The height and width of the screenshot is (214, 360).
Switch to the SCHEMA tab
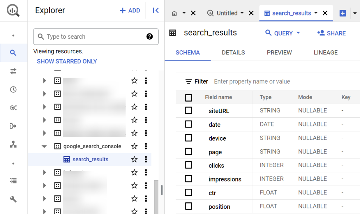click(x=188, y=52)
